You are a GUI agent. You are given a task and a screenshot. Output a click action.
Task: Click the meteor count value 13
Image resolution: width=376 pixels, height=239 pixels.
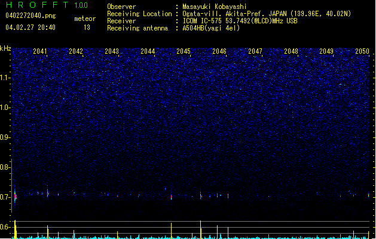tap(87, 27)
